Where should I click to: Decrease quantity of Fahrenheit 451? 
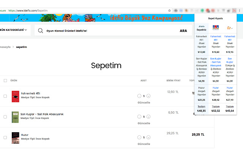pos(139,96)
